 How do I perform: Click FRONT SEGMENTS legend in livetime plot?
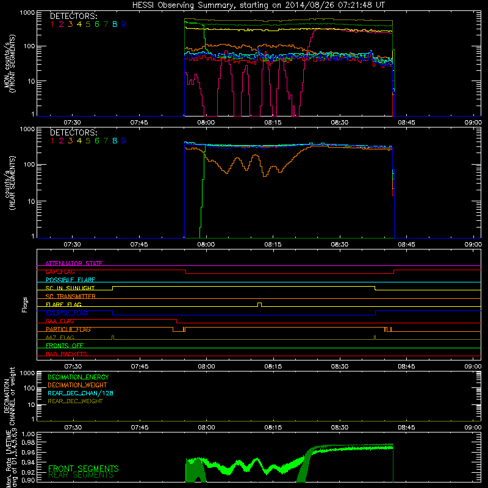coord(84,468)
